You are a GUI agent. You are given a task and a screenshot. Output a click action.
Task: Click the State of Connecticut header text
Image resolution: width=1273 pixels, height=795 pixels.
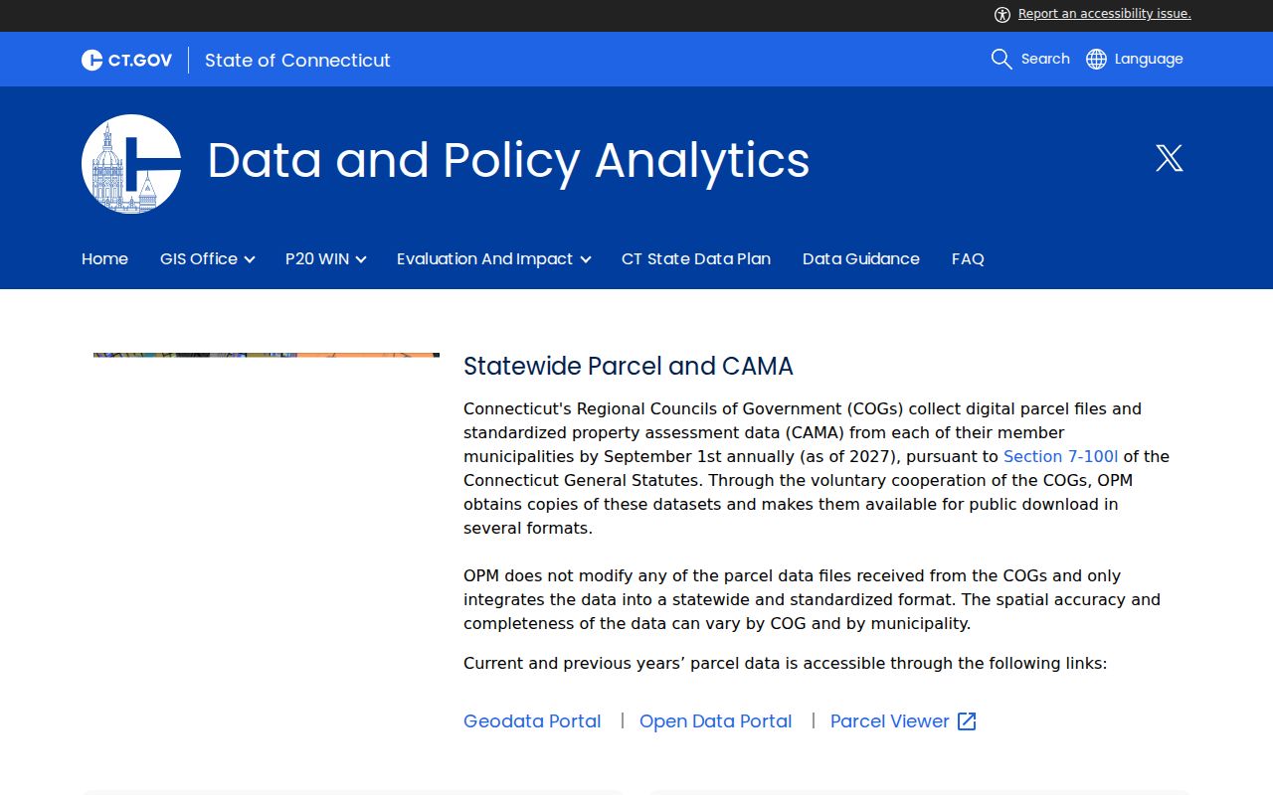(297, 61)
